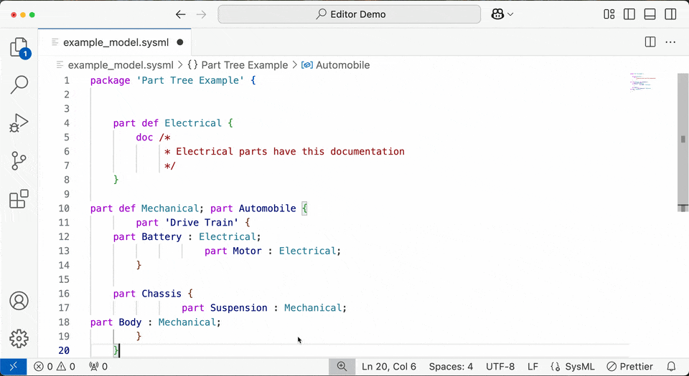Open the Search view in activity bar
The height and width of the screenshot is (376, 689).
pyautogui.click(x=19, y=85)
